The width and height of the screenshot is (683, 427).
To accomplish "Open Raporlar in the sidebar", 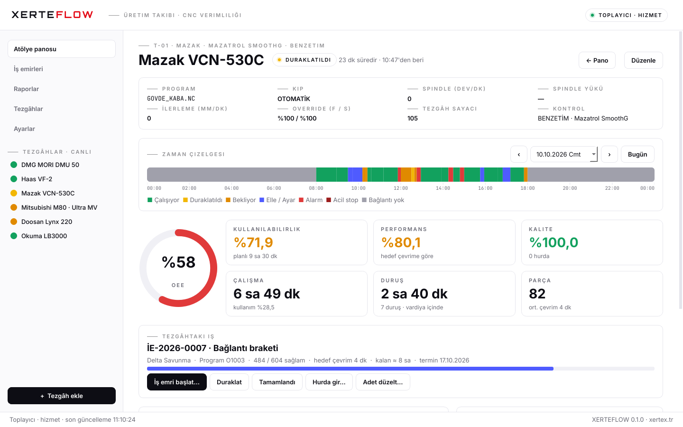I will point(62,89).
